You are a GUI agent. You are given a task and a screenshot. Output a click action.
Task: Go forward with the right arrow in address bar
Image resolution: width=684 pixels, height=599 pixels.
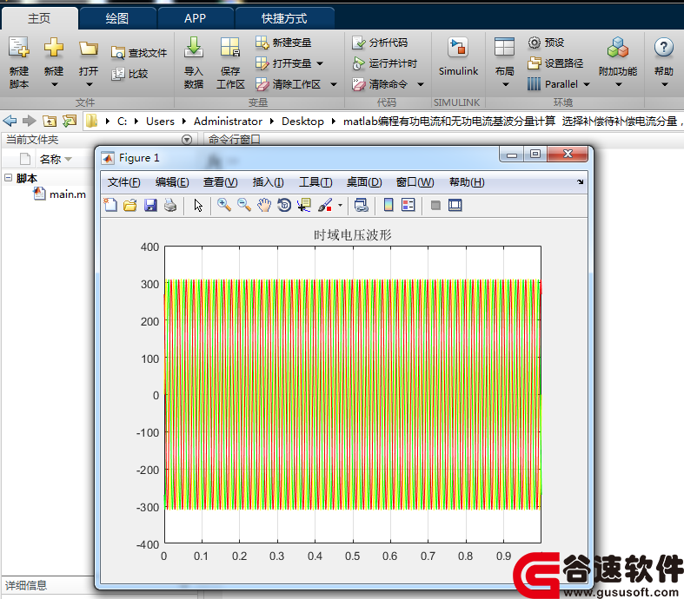30,121
